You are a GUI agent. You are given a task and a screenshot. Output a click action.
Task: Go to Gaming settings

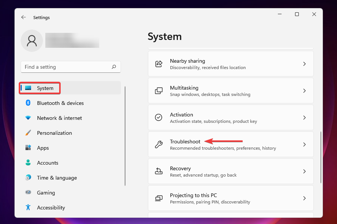tap(70, 193)
